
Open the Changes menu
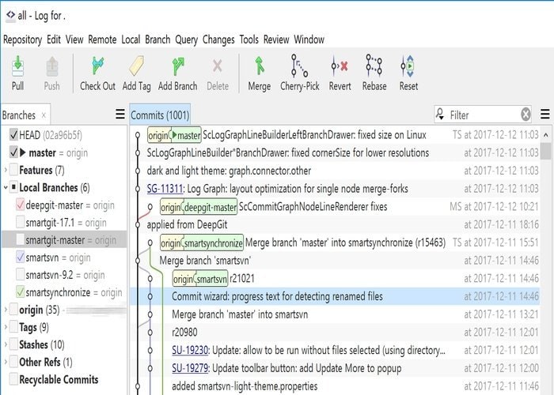[218, 39]
